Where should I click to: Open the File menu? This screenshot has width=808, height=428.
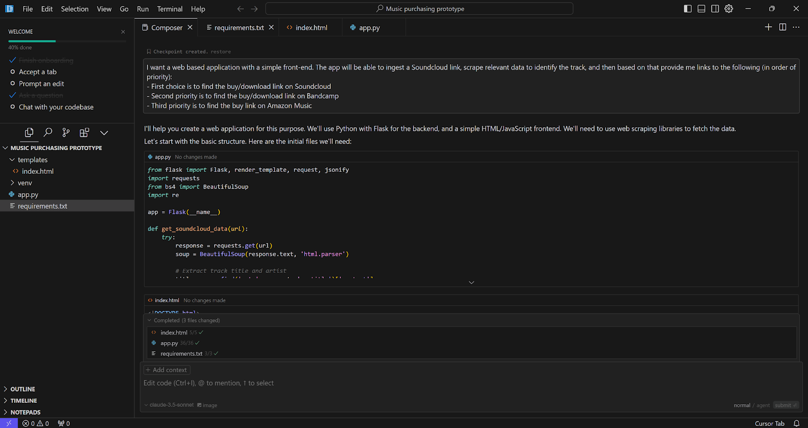[28, 9]
